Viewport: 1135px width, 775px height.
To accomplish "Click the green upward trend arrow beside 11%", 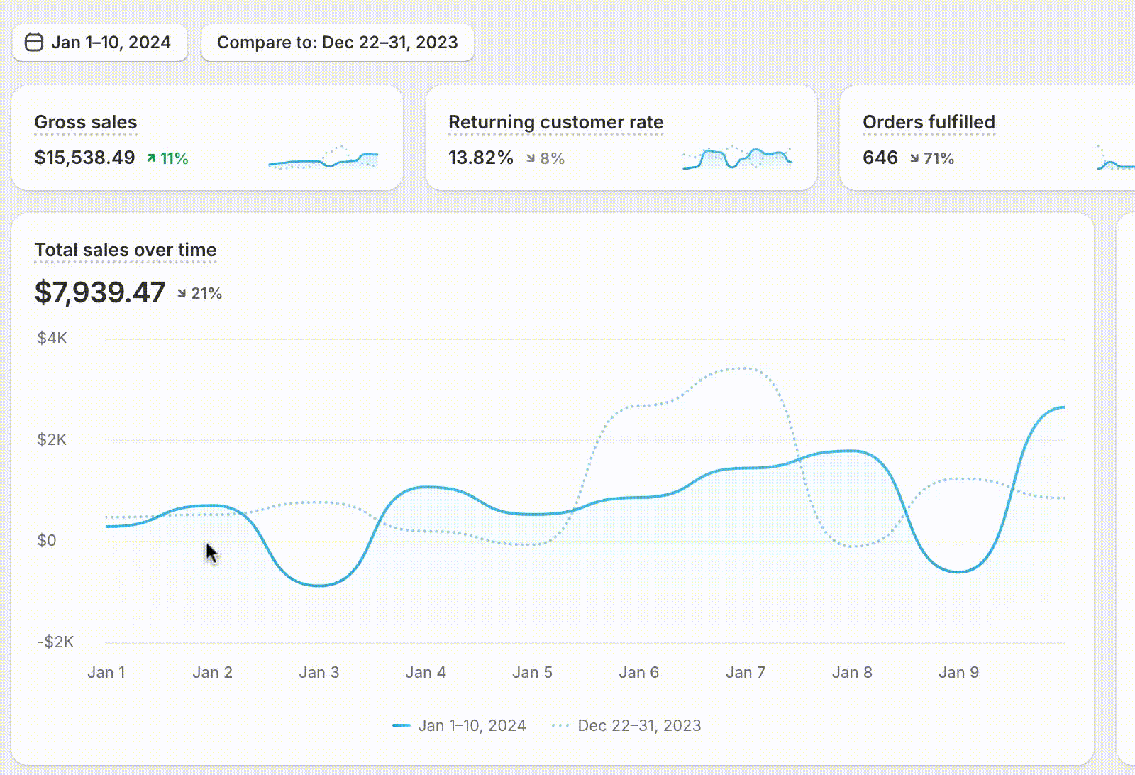I will (x=150, y=158).
